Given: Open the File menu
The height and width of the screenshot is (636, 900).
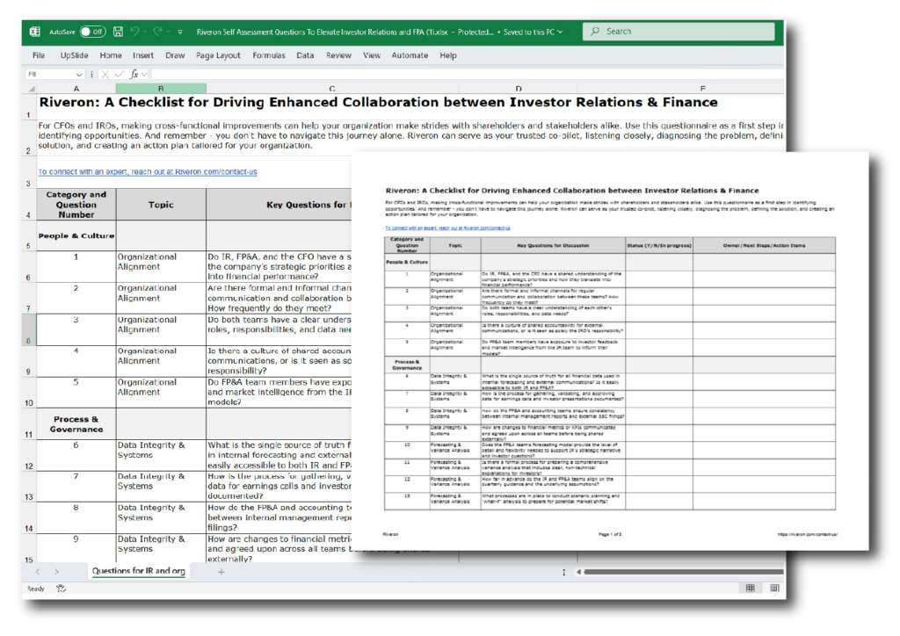Looking at the screenshot, I should (x=39, y=55).
